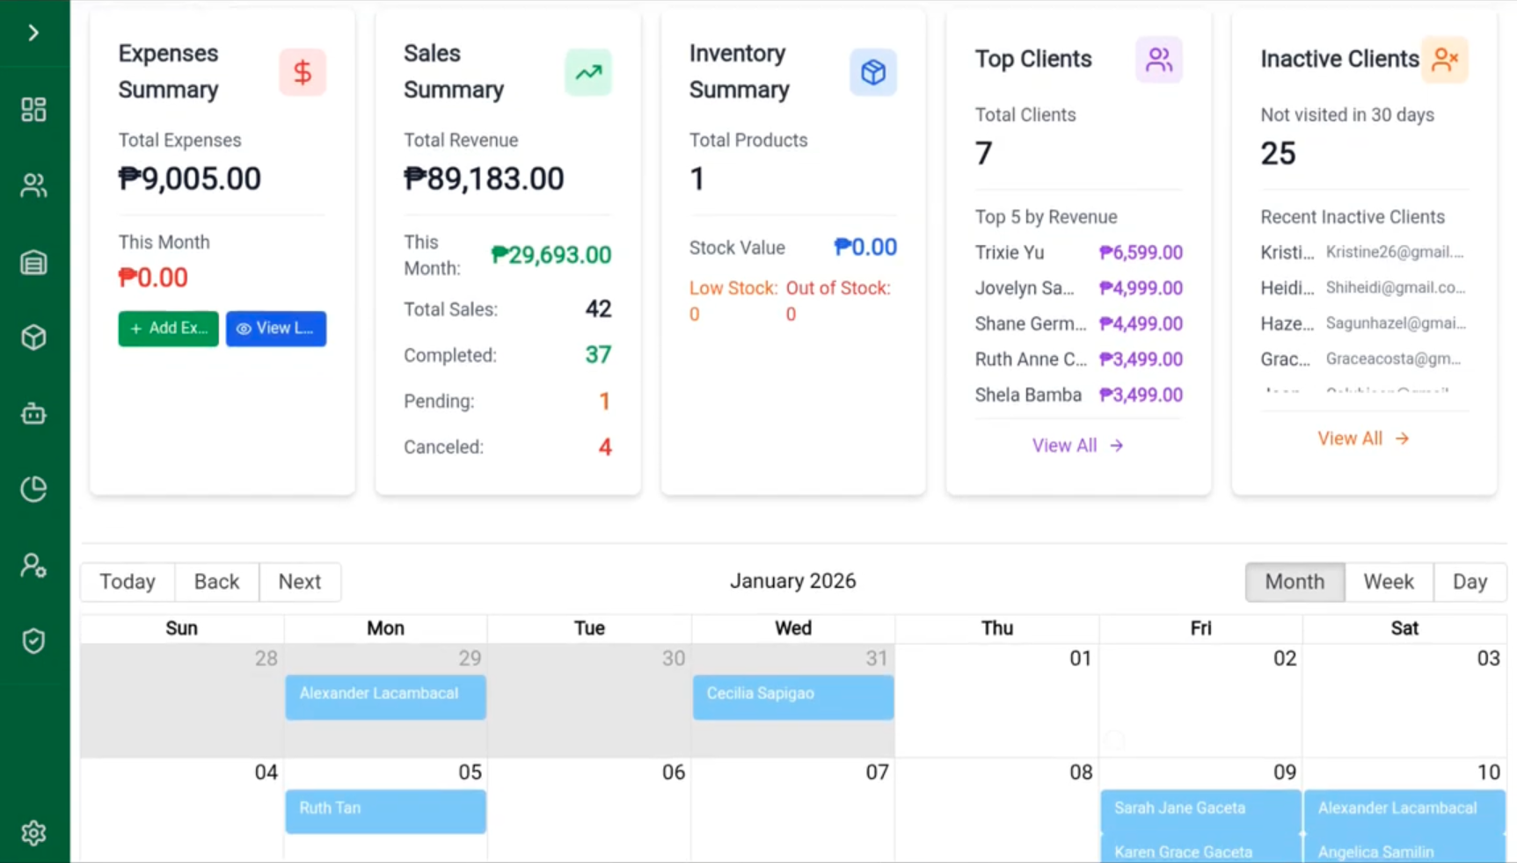The width and height of the screenshot is (1517, 863).
Task: Select the Month calendar view
Action: (1294, 582)
